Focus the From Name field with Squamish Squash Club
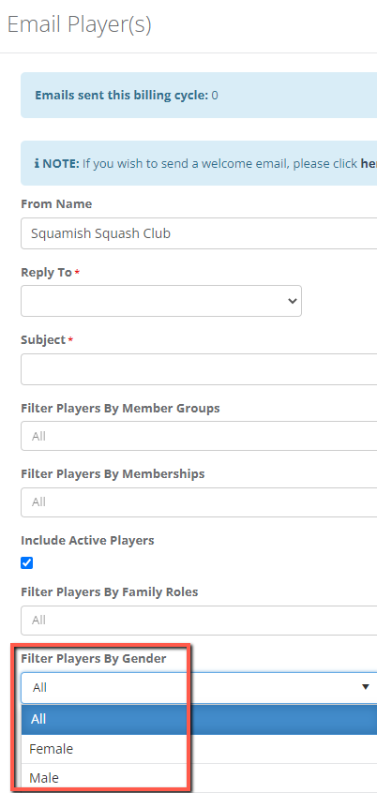Image resolution: width=377 pixels, height=793 pixels. coord(199,233)
